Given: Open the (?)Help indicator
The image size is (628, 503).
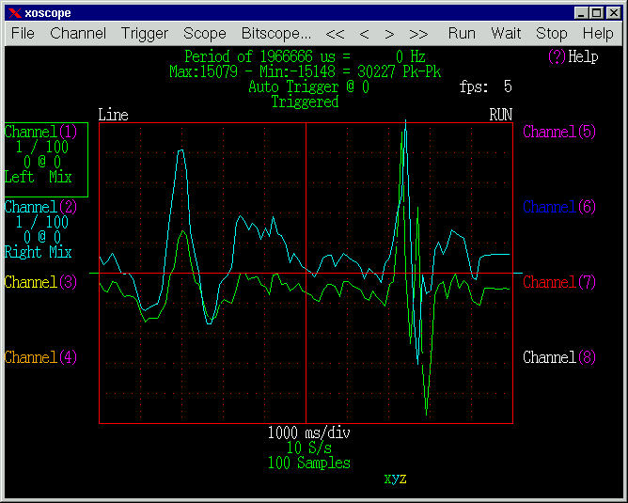Looking at the screenshot, I should coord(573,56).
